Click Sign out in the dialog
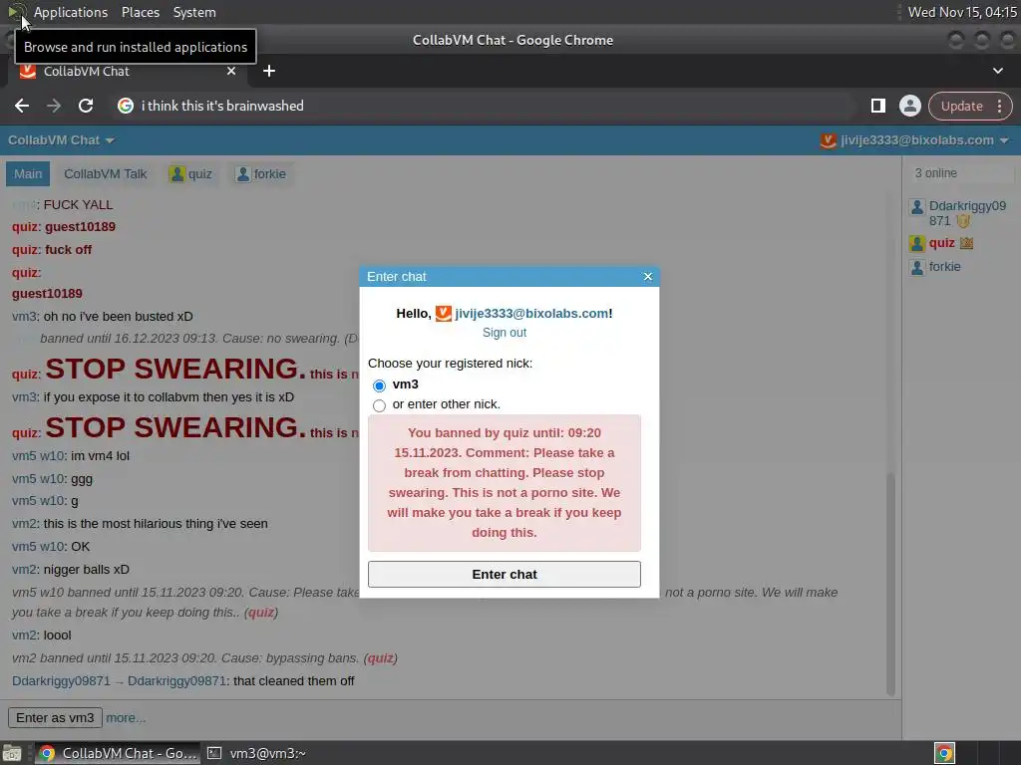This screenshot has width=1021, height=765. (x=504, y=333)
